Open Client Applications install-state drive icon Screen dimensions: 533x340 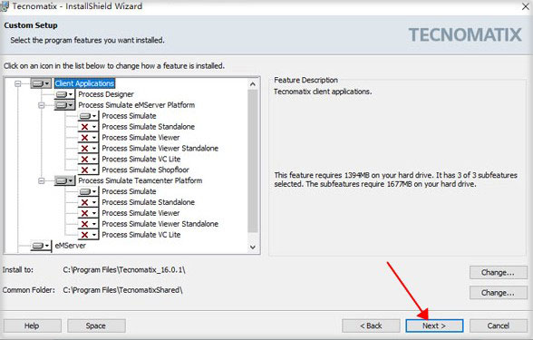(41, 83)
